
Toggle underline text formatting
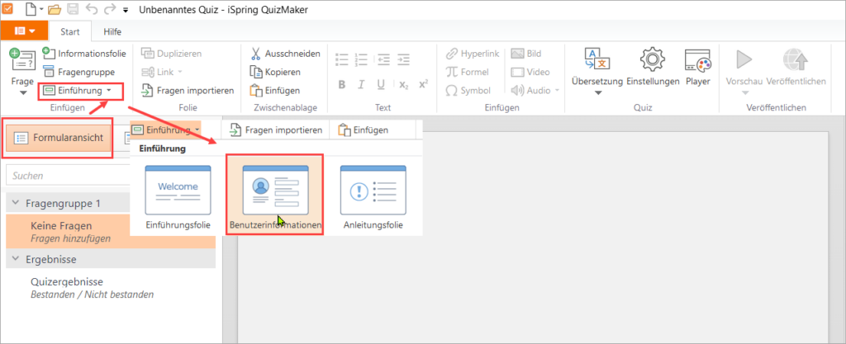381,84
